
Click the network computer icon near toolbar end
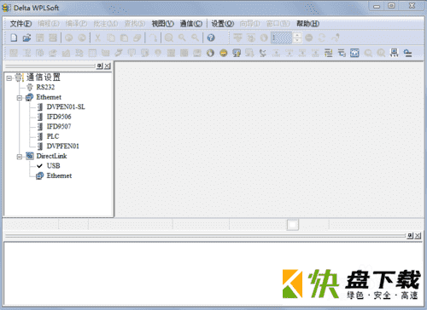(x=394, y=53)
